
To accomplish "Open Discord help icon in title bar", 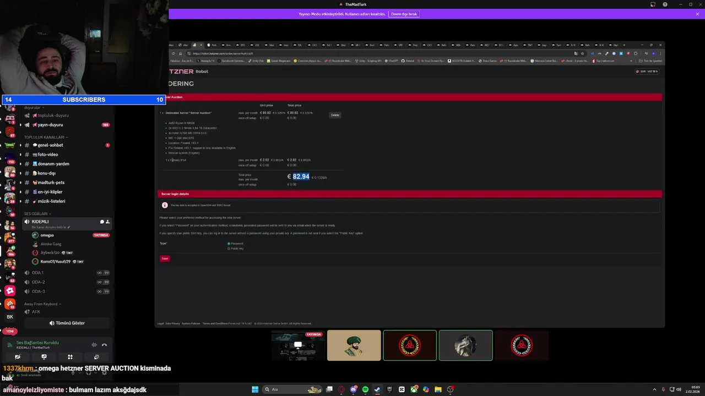I will (665, 4).
